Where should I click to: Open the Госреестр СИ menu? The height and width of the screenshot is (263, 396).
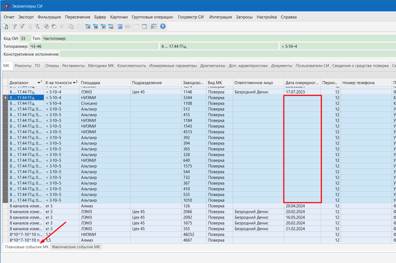tap(191, 17)
